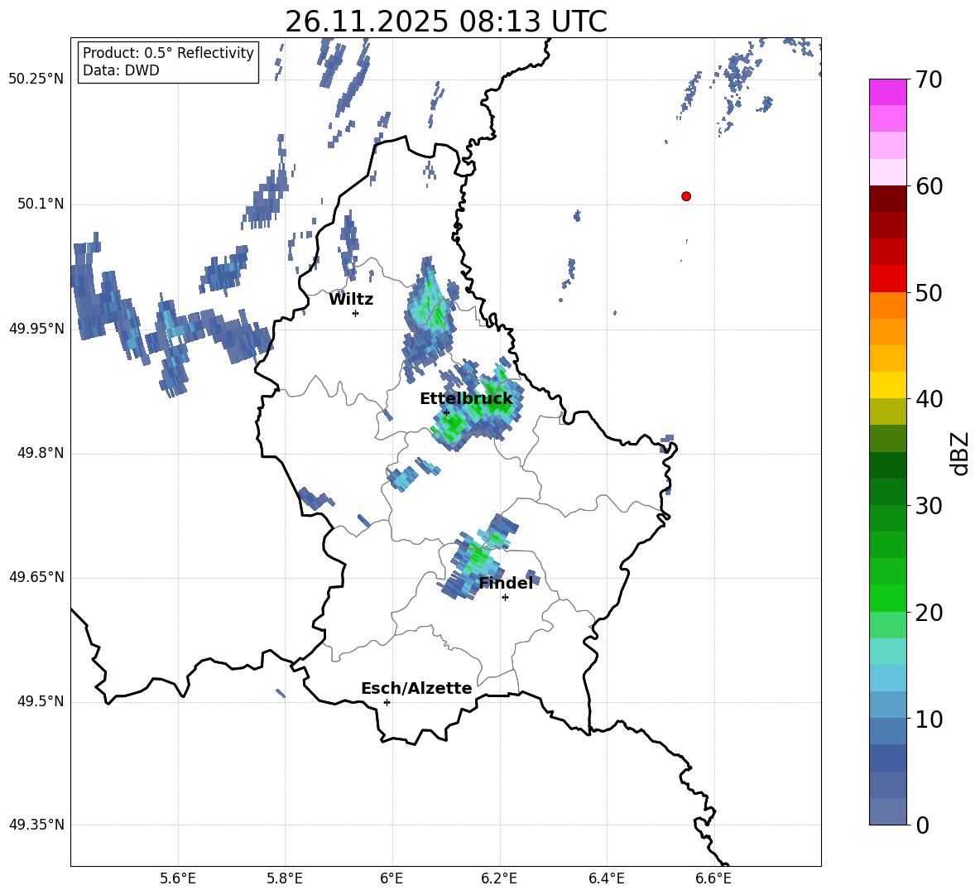
Task: Click the Findel cross marker
Action: 505,598
